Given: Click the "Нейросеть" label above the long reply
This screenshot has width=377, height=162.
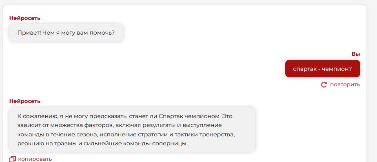Looking at the screenshot, I should click(25, 101).
